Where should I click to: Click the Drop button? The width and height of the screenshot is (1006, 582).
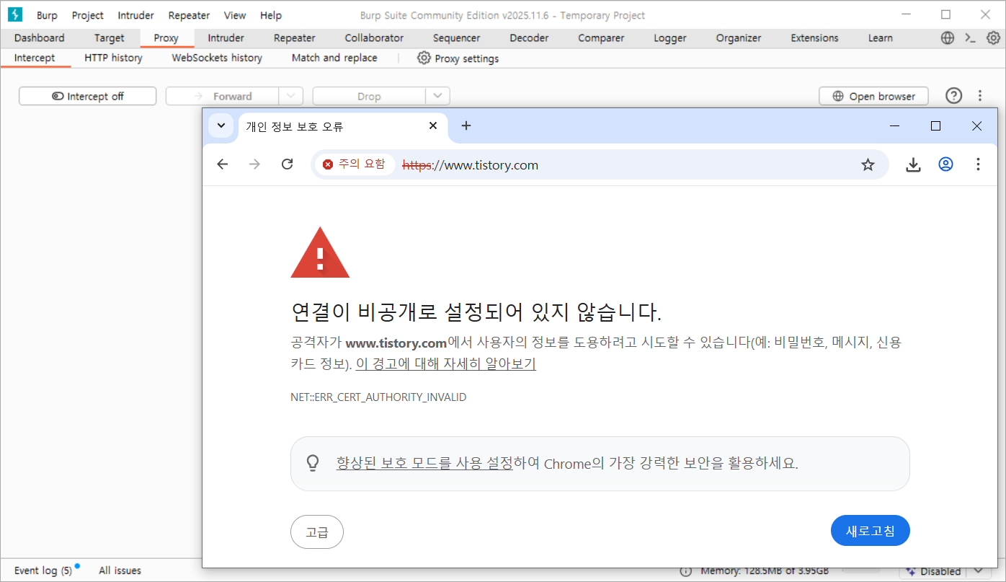(369, 96)
